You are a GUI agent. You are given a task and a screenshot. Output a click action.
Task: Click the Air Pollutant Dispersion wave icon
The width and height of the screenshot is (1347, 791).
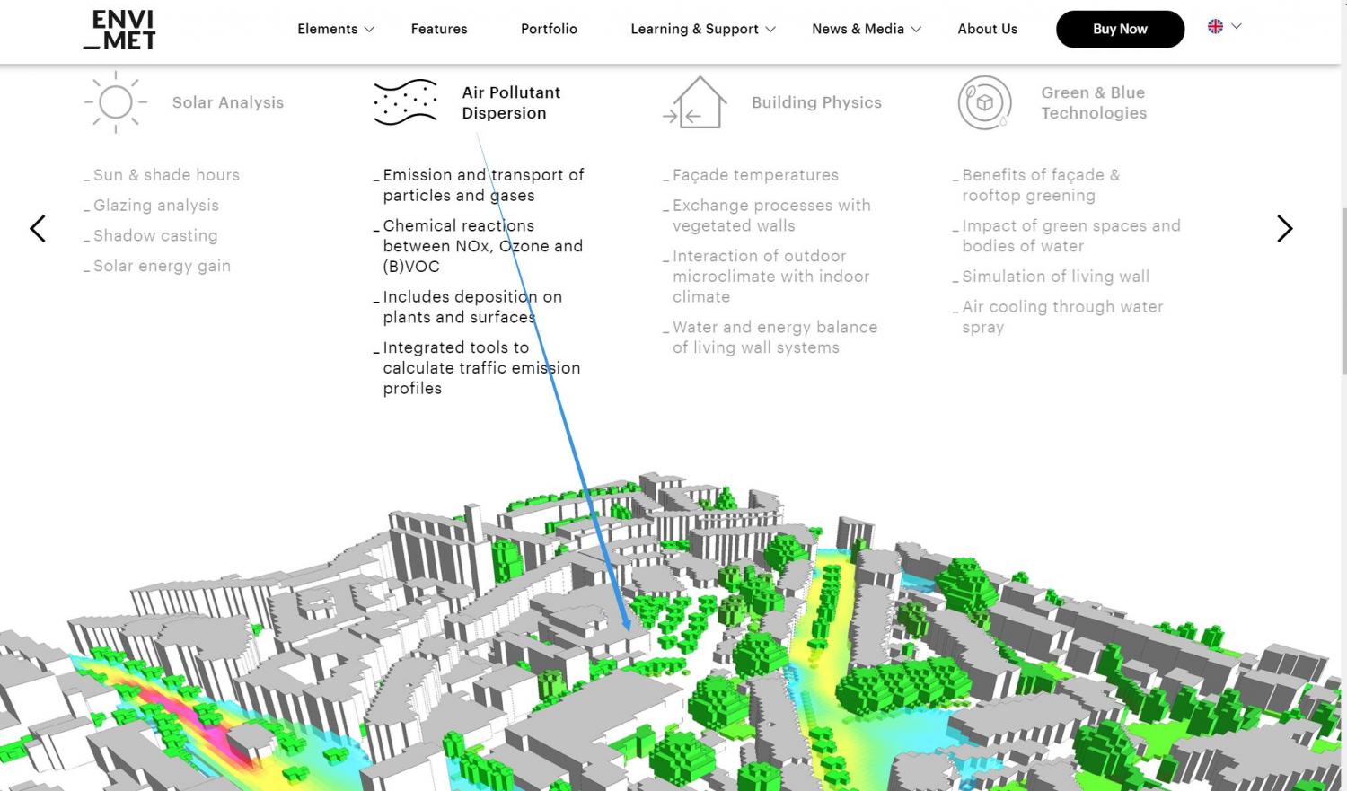406,102
